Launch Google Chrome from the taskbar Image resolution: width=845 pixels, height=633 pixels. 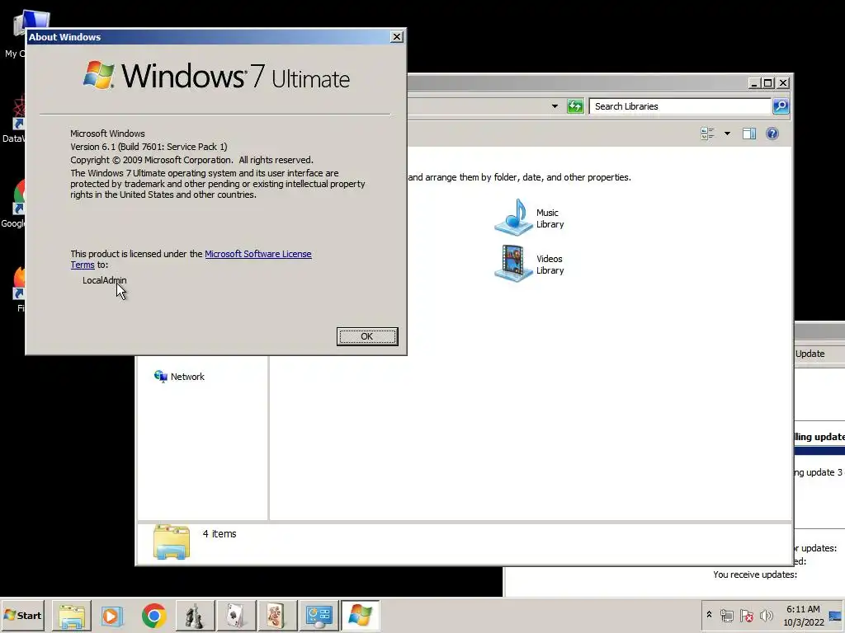[153, 616]
